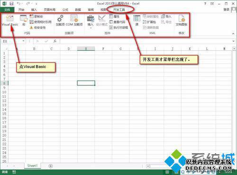Click View Code (查看代码)
The image size is (237, 175).
tap(117, 22)
